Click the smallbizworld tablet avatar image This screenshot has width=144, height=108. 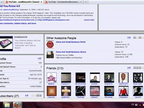[6, 43]
